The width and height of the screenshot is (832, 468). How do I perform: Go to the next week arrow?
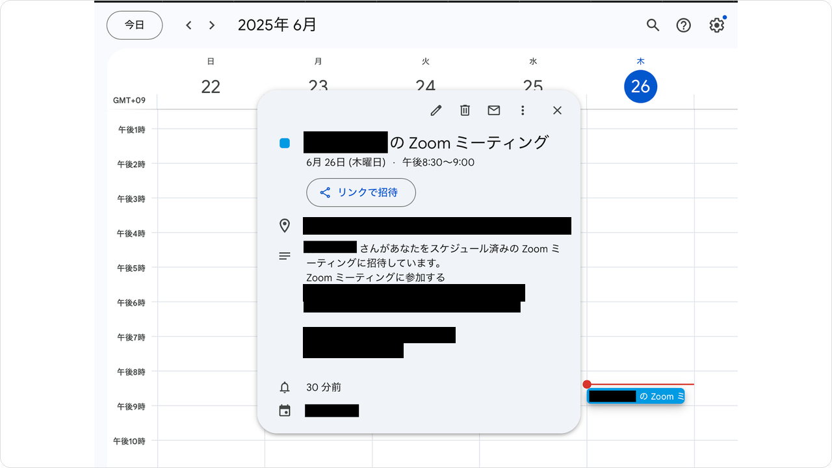(x=212, y=25)
